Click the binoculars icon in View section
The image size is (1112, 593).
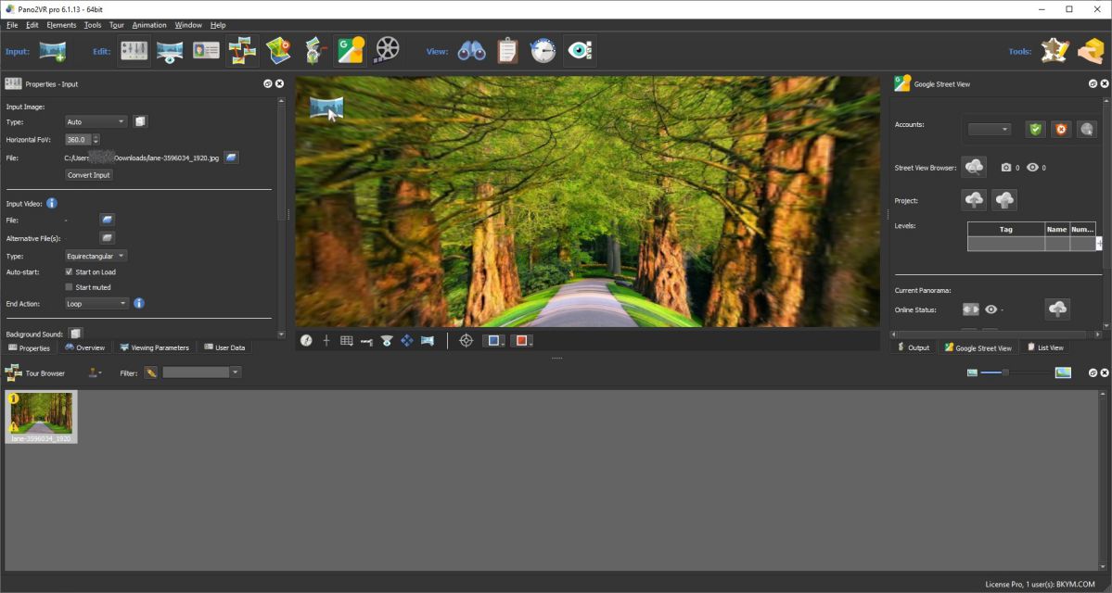pos(472,51)
